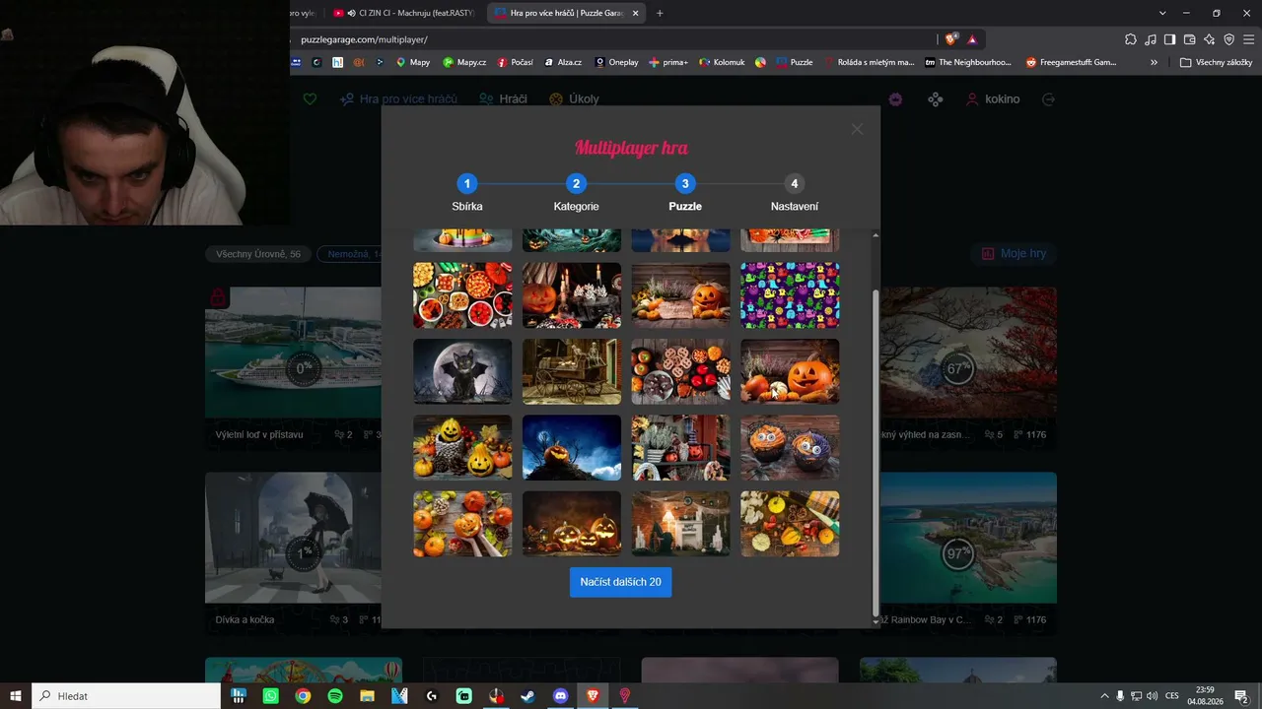The height and width of the screenshot is (709, 1262).
Task: Close the Multiplayer hra dialog
Action: click(857, 129)
